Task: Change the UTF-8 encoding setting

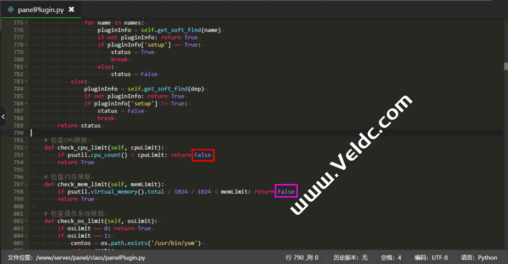Action: click(x=431, y=257)
